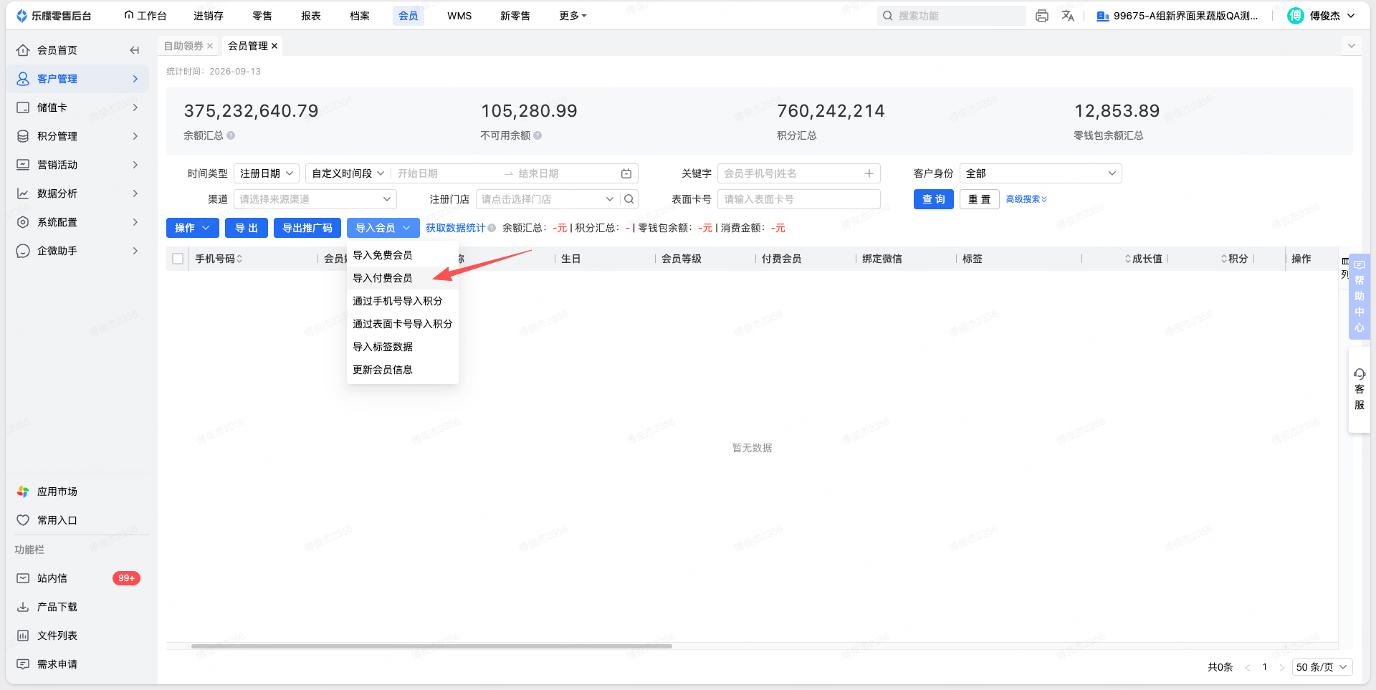
Task: Expand the 50 条/页 page size selector
Action: pyautogui.click(x=1322, y=667)
